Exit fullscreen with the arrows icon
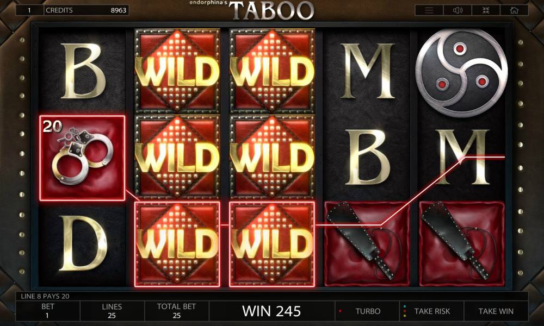 pyautogui.click(x=486, y=10)
